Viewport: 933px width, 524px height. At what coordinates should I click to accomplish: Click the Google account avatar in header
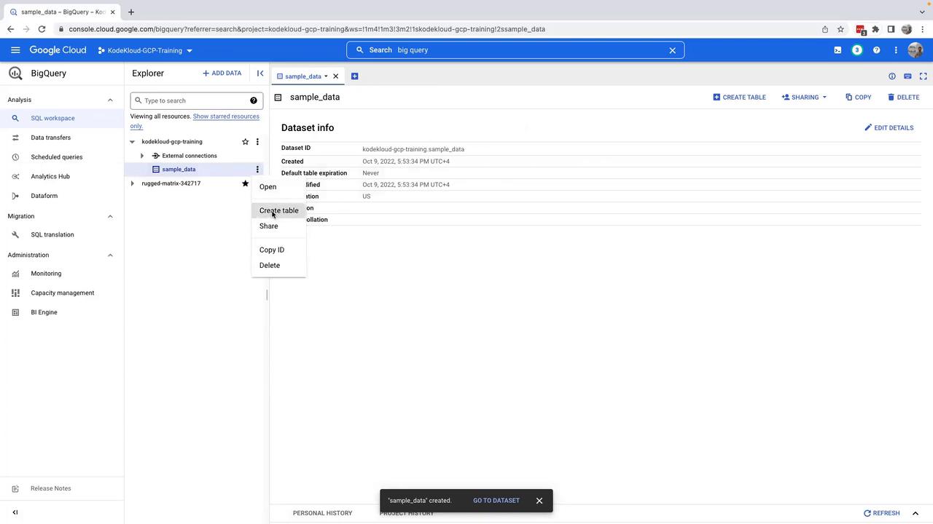tap(916, 50)
